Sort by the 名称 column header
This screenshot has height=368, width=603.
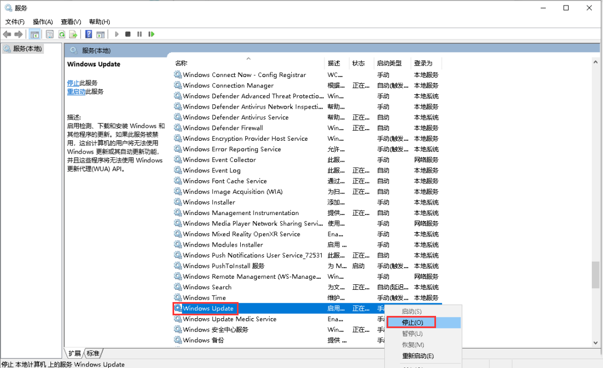click(x=248, y=63)
